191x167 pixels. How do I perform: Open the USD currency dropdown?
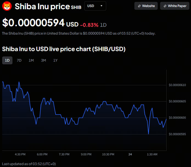95,6
